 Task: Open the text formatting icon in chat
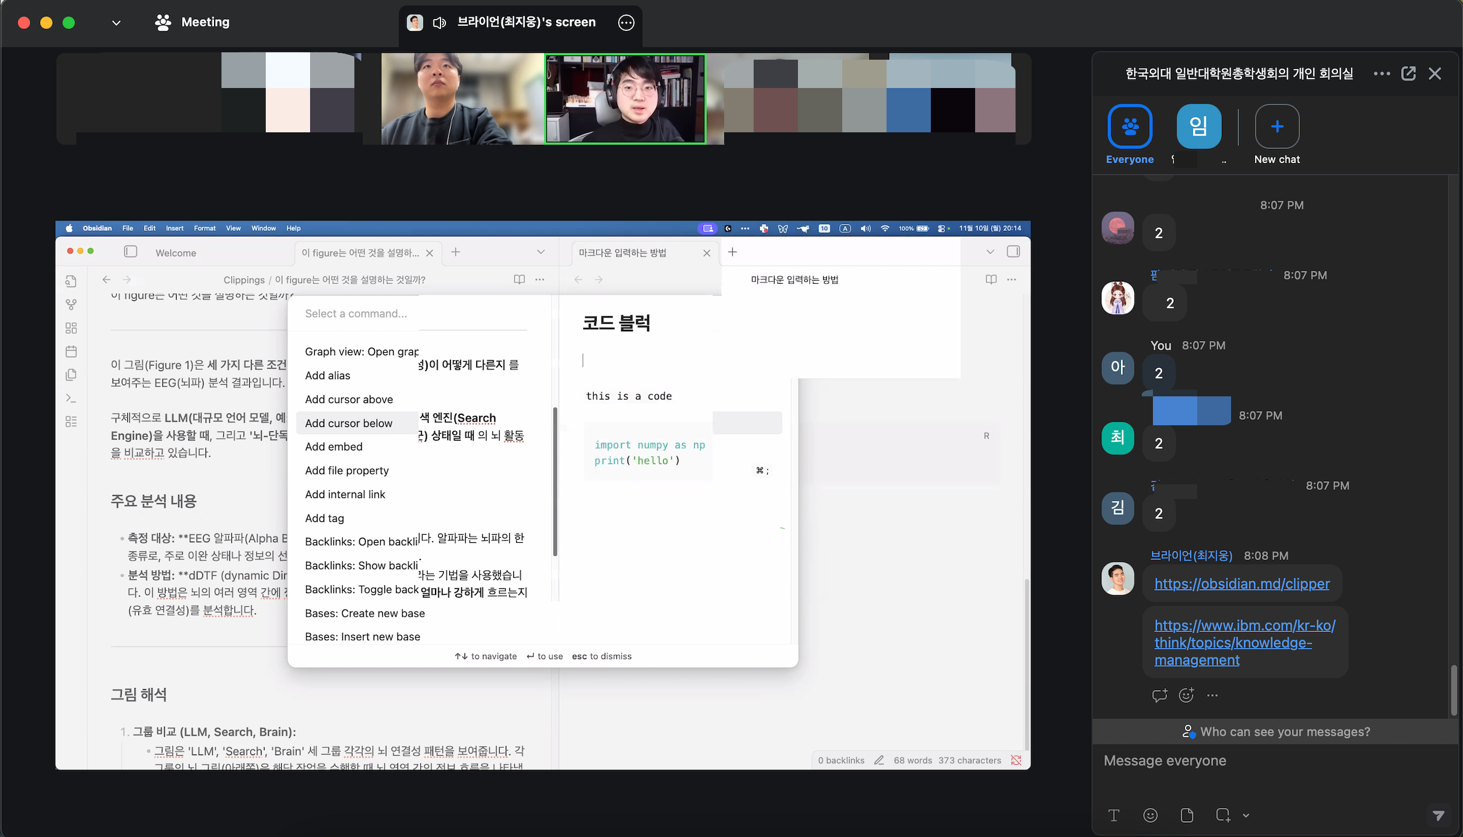pyautogui.click(x=1114, y=815)
